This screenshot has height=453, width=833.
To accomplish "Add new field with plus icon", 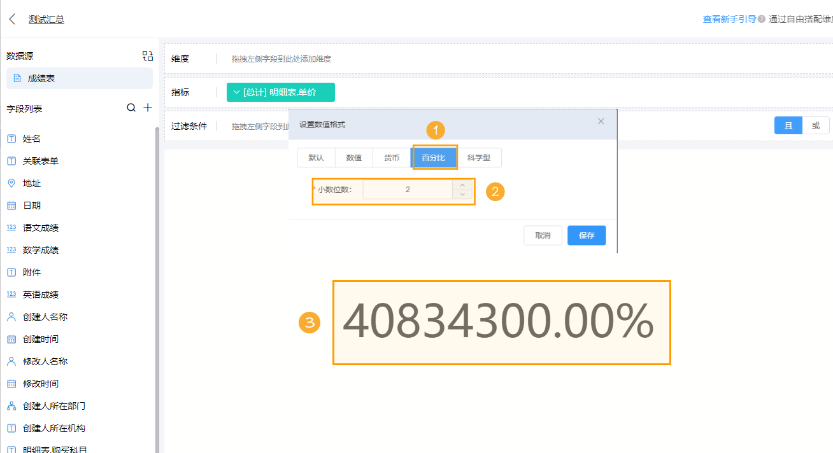I will [148, 108].
